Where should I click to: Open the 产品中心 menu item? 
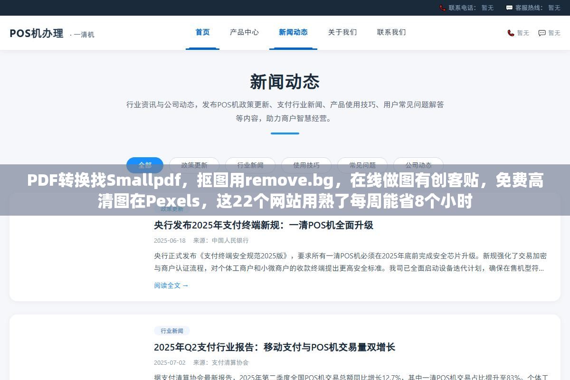244,32
